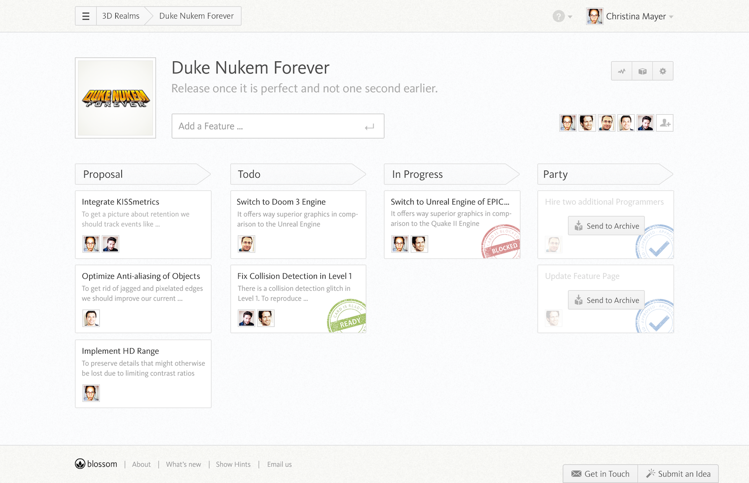Expand the help question mark dropdown

pyautogui.click(x=562, y=16)
